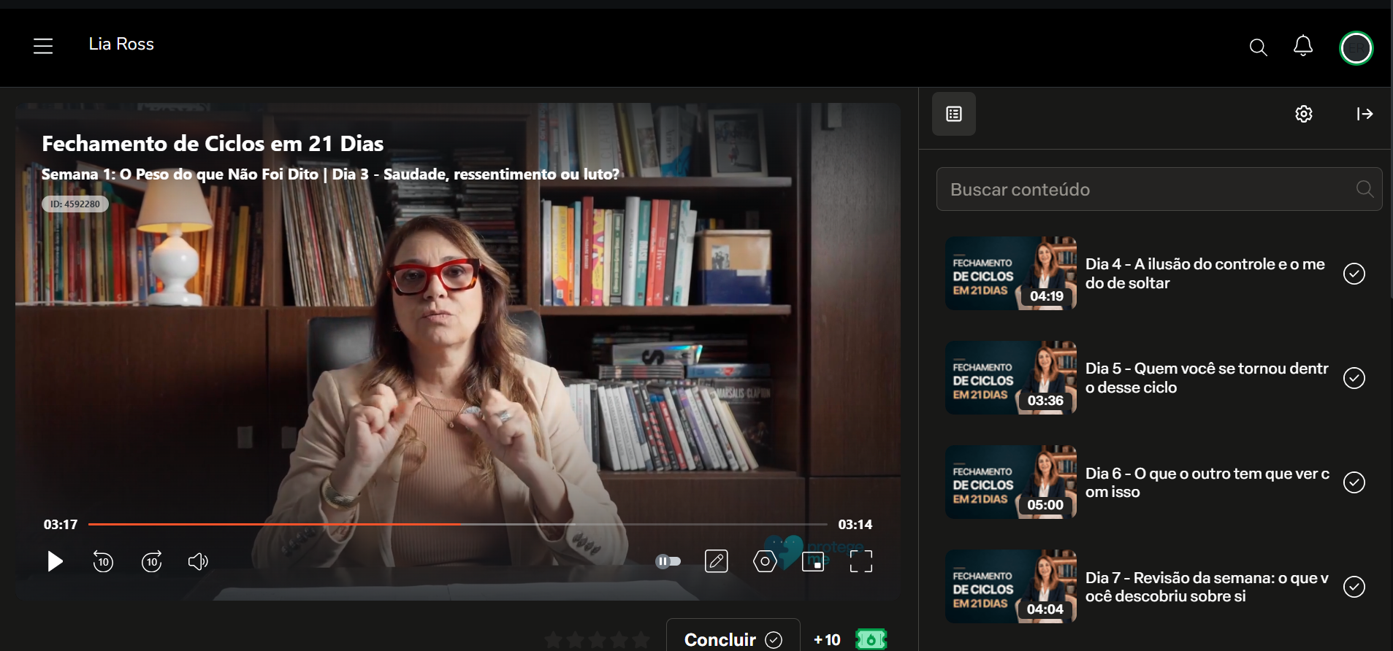The height and width of the screenshot is (651, 1393).
Task: Click the Buscar conteúdo search field
Action: coord(1159,189)
